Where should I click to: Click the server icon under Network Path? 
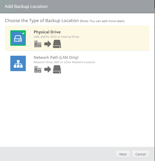coord(38,69)
